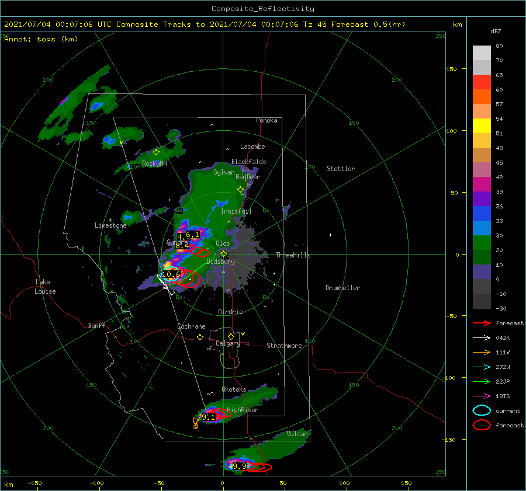This screenshot has height=491, width=526.
Task: Click the orange storm track near HighRiver cell
Action: tap(195, 423)
